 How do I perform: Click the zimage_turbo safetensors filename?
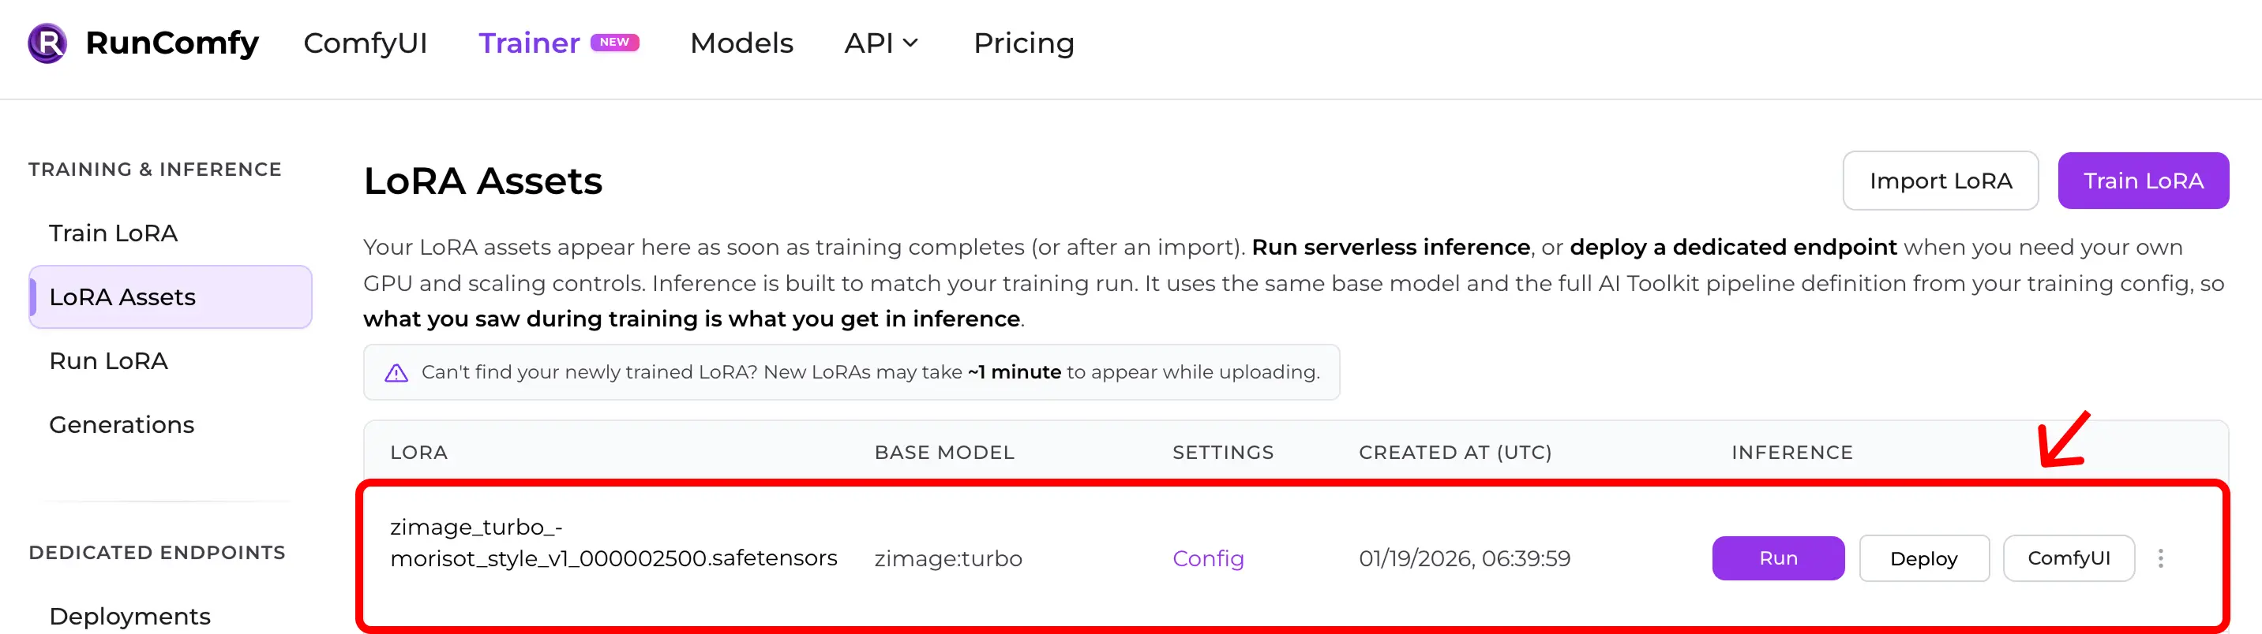coord(613,542)
